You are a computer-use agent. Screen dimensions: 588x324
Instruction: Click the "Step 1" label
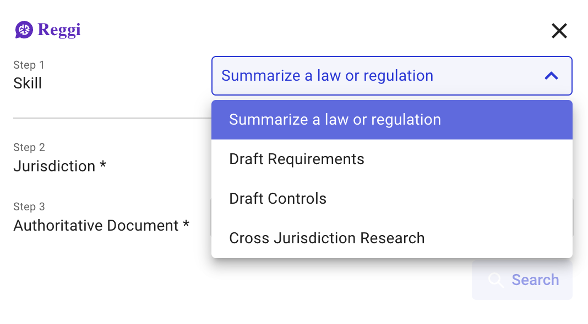tap(29, 65)
